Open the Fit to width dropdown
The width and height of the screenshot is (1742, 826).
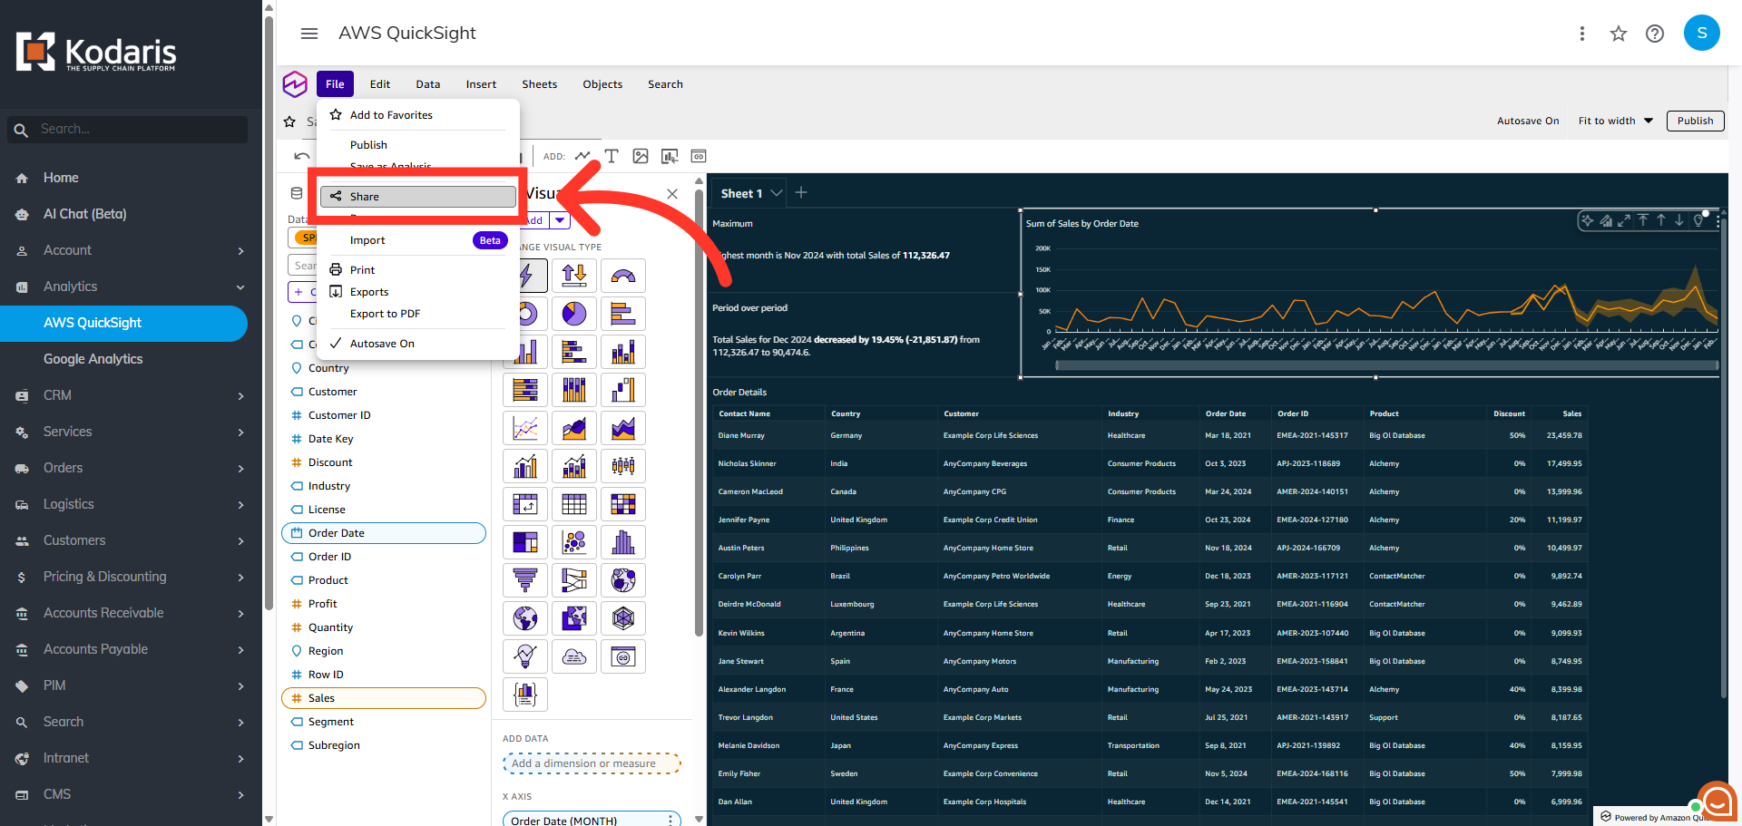(x=1616, y=121)
